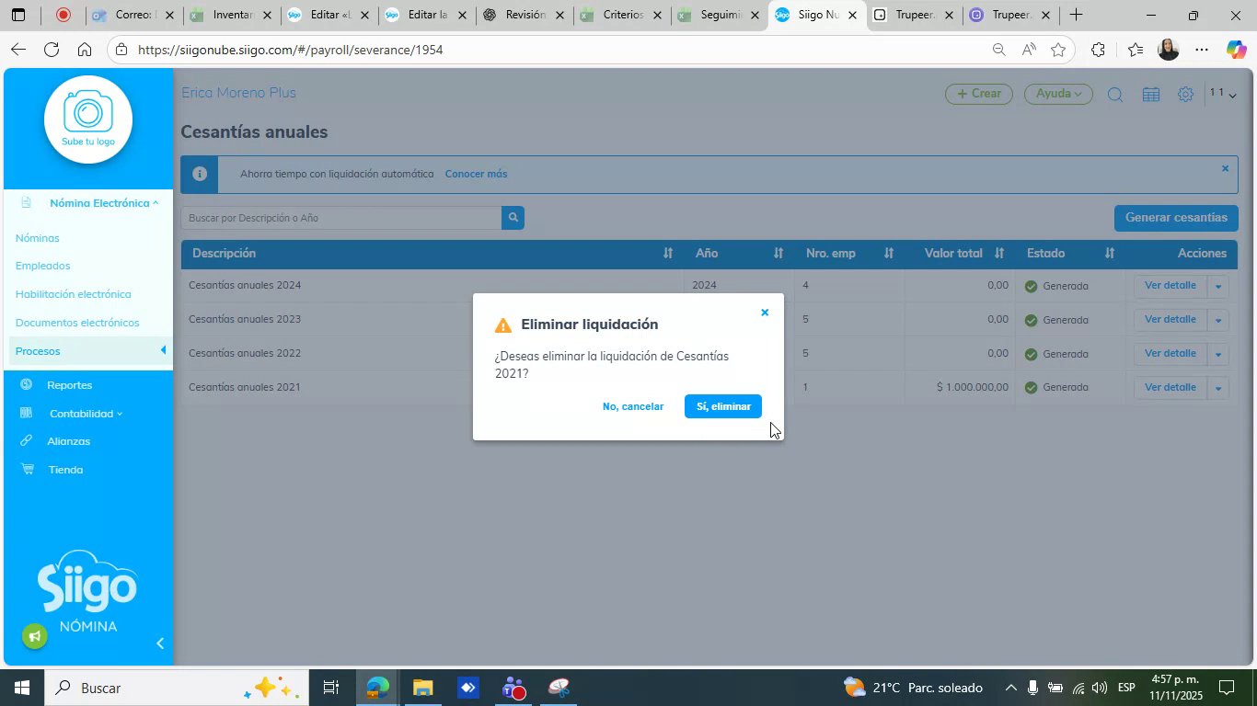Sort table by Descripción column arrows

coord(668,253)
